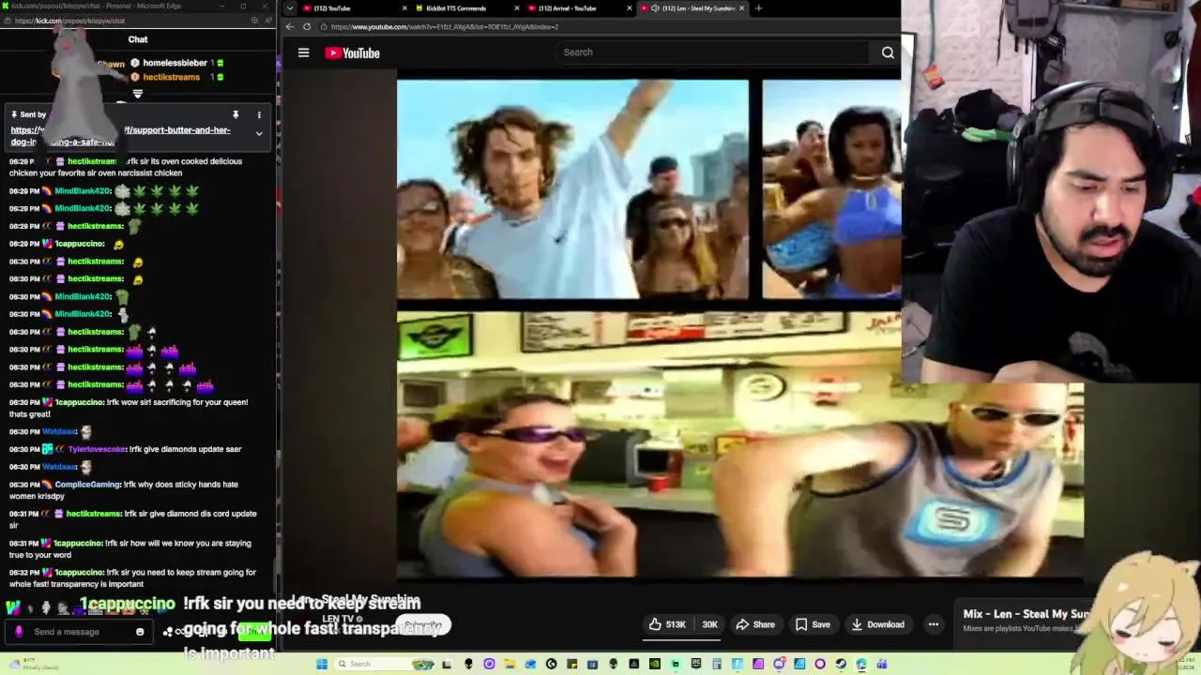Switch to the KickBot TTS Commands tab
Screen dimensions: 1201x675
(460, 8)
